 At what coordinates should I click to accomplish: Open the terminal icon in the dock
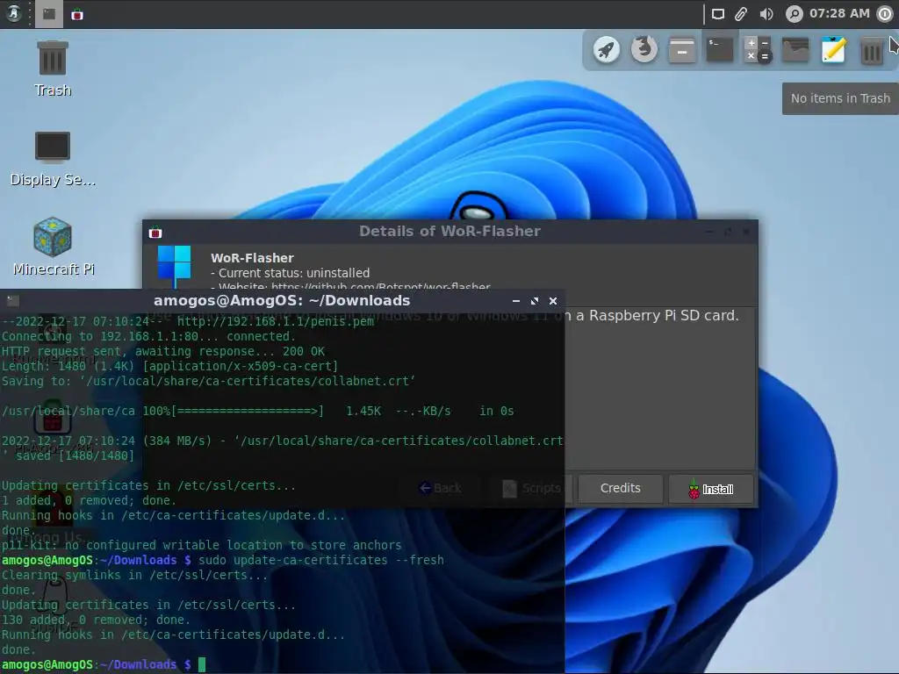[x=720, y=50]
